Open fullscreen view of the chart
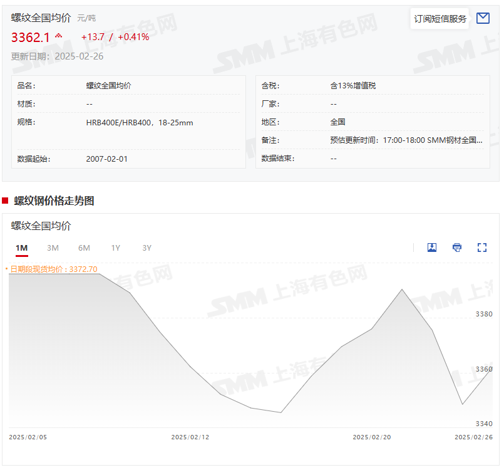The height and width of the screenshot is (470, 504). [x=482, y=248]
